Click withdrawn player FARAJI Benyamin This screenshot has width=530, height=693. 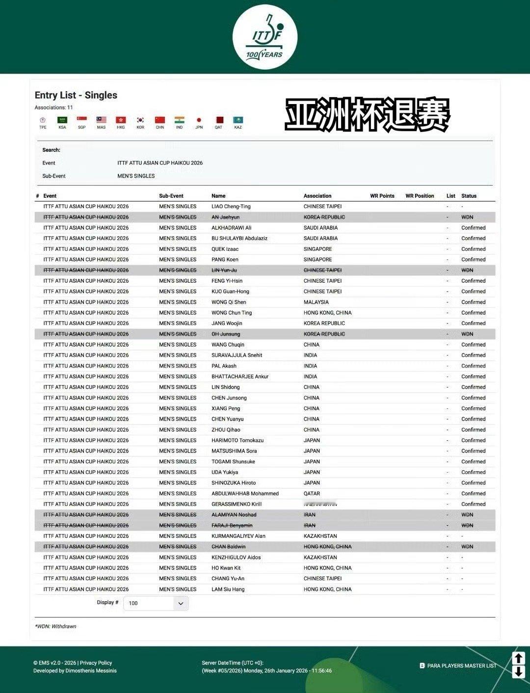[x=232, y=526]
